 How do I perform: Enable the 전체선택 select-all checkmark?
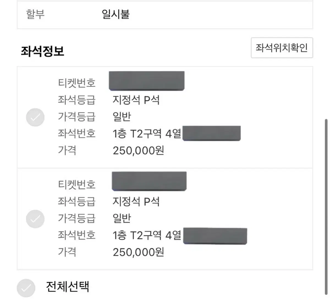click(26, 288)
